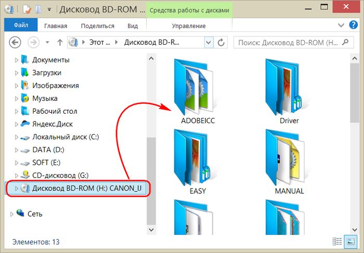Click the search box field
Image resolution: width=364 pixels, height=253 pixels.
point(293,43)
